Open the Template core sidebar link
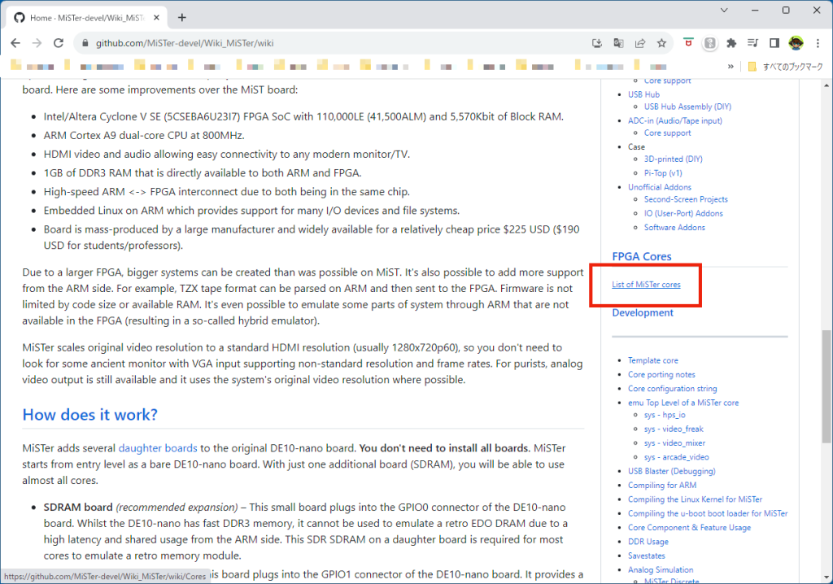 pyautogui.click(x=652, y=360)
